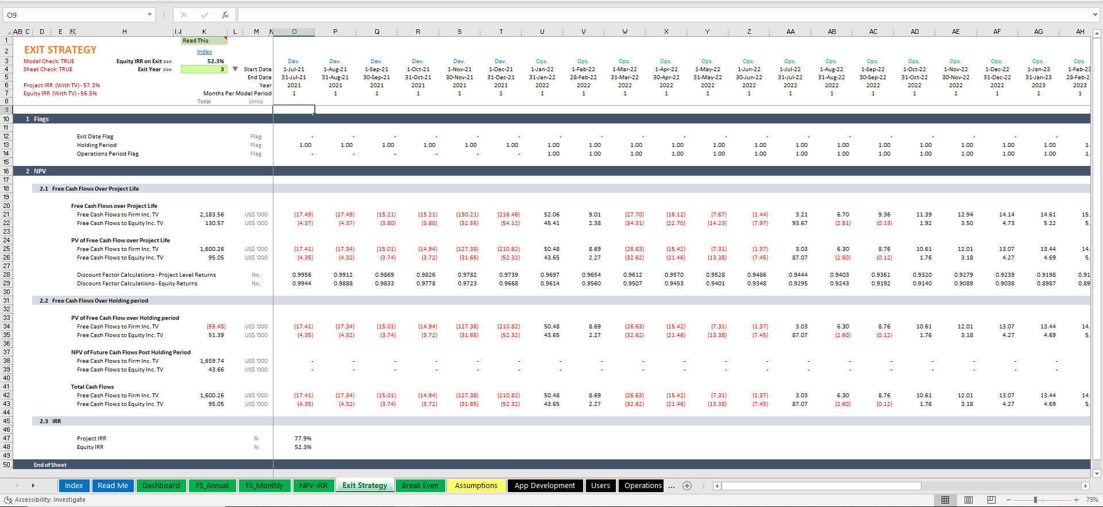
Task: Switch to the Index sheet tab
Action: [x=74, y=486]
